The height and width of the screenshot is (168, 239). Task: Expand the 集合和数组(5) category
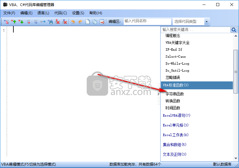coord(175,145)
